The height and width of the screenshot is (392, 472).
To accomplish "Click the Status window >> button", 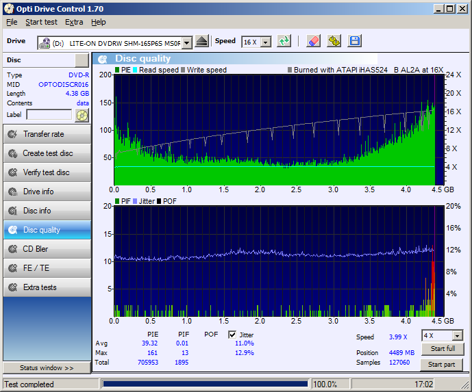I will (x=47, y=368).
